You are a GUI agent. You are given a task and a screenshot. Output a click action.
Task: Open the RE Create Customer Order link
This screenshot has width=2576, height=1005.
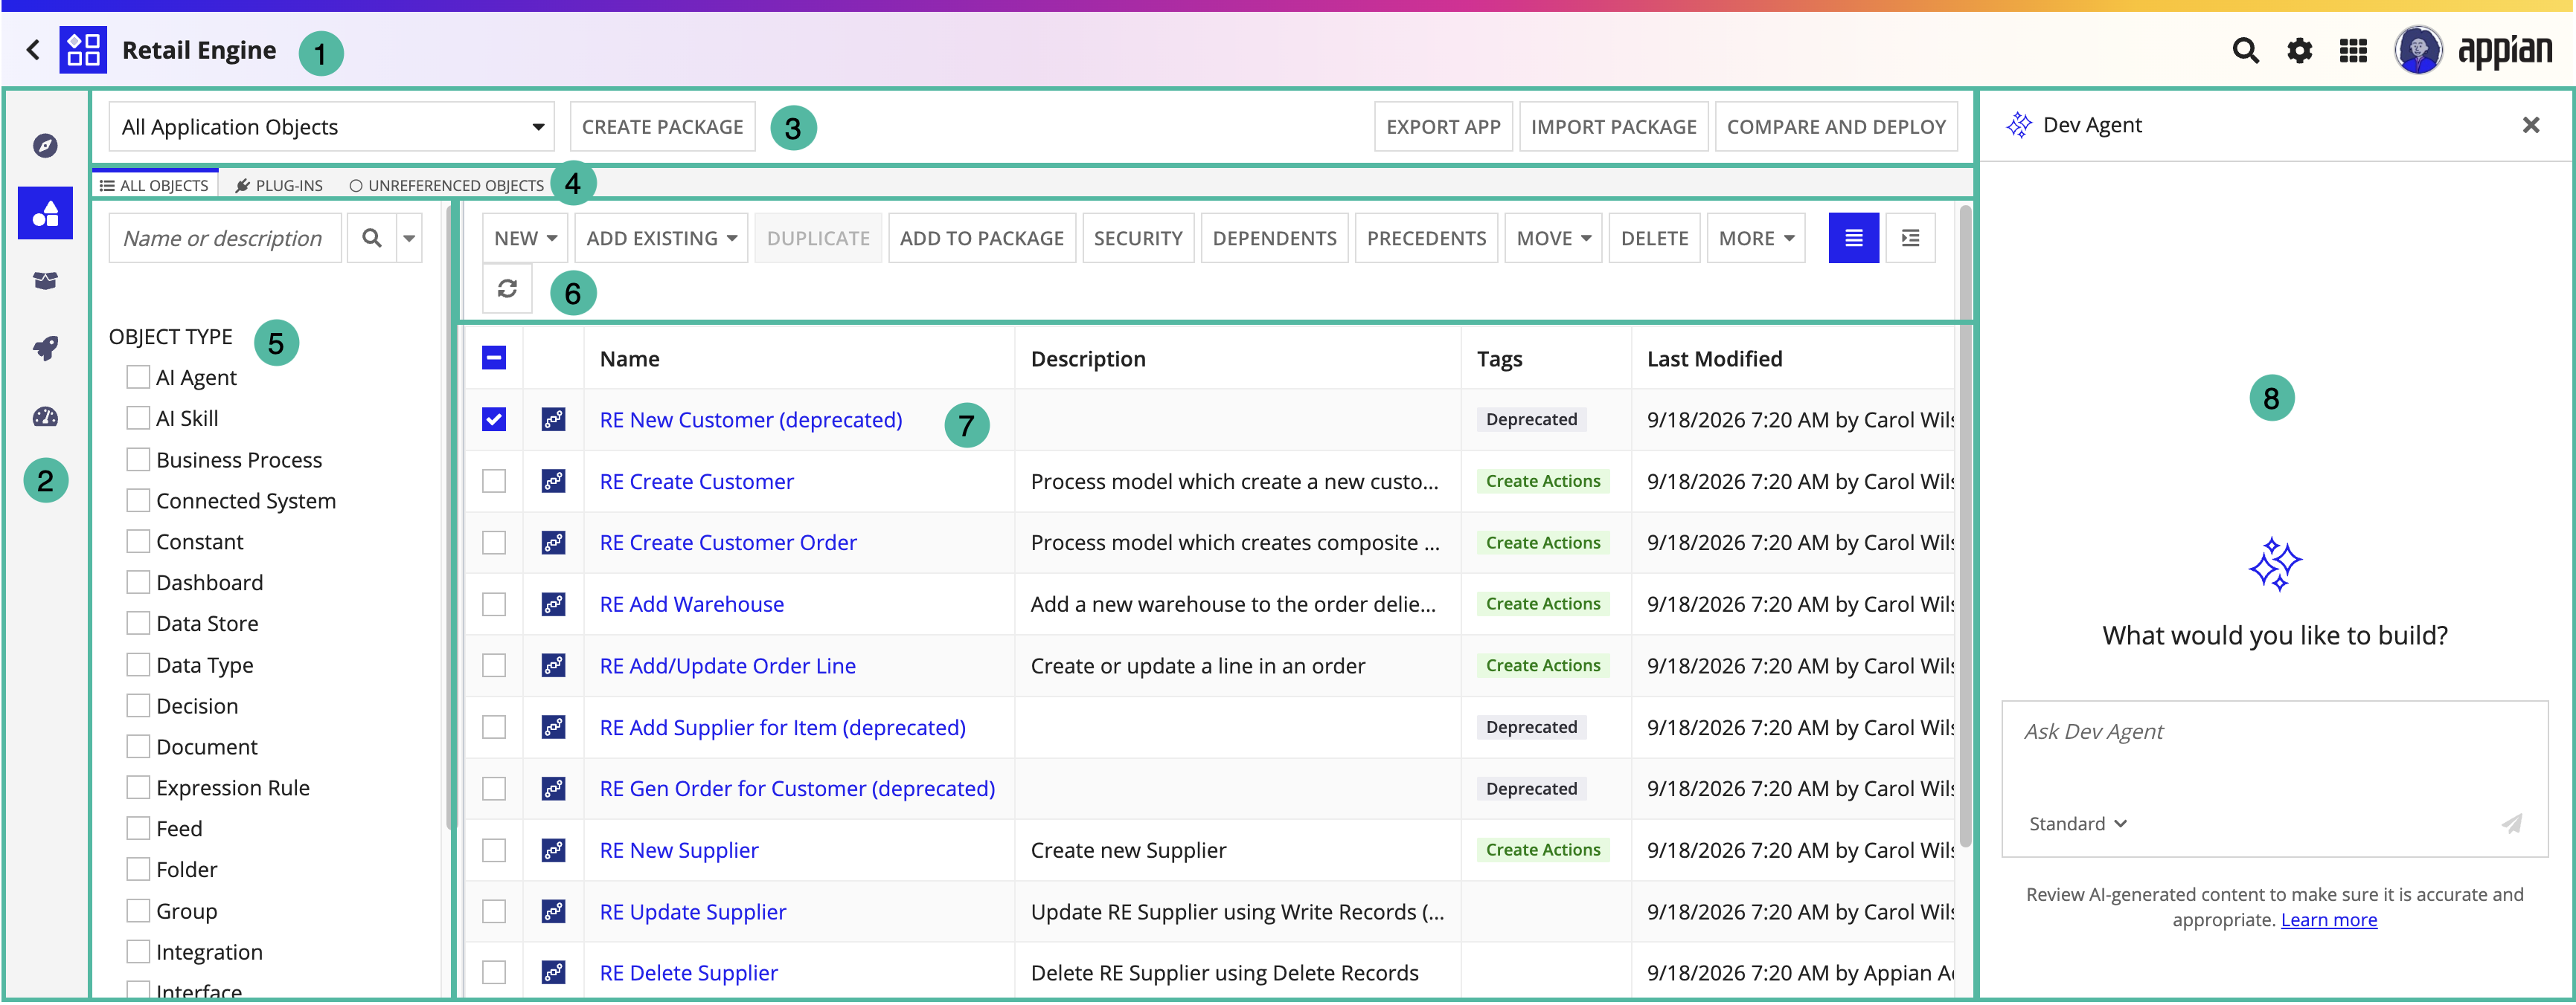[x=728, y=543]
